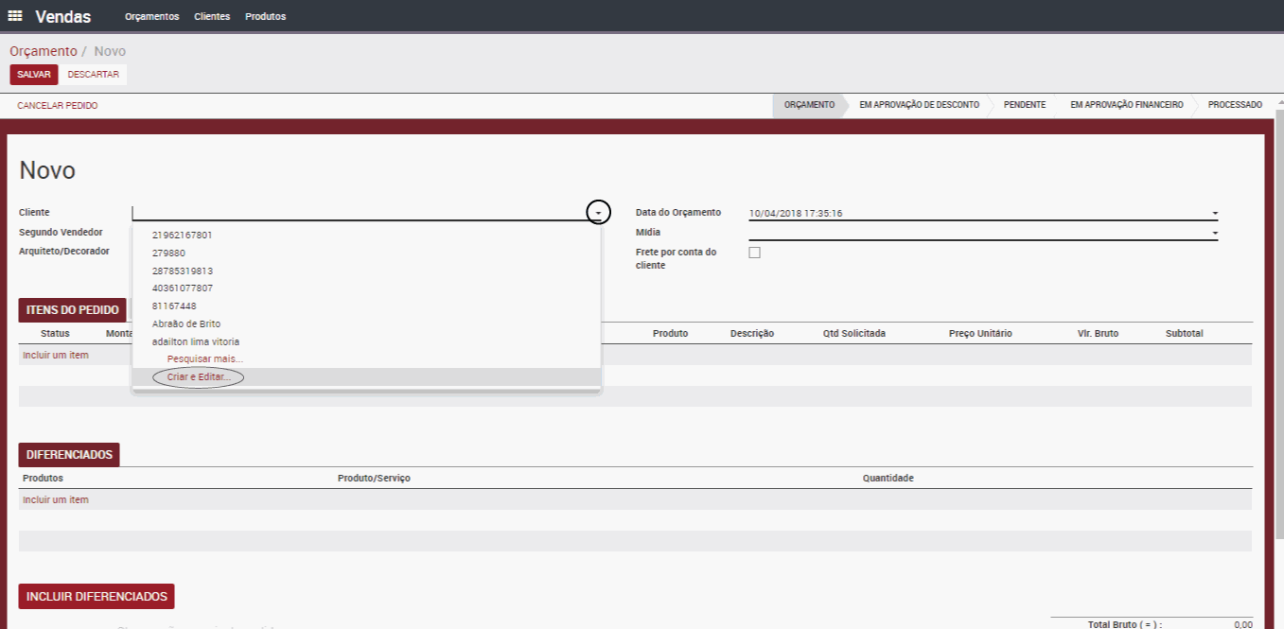Click the Descartar button

93,75
